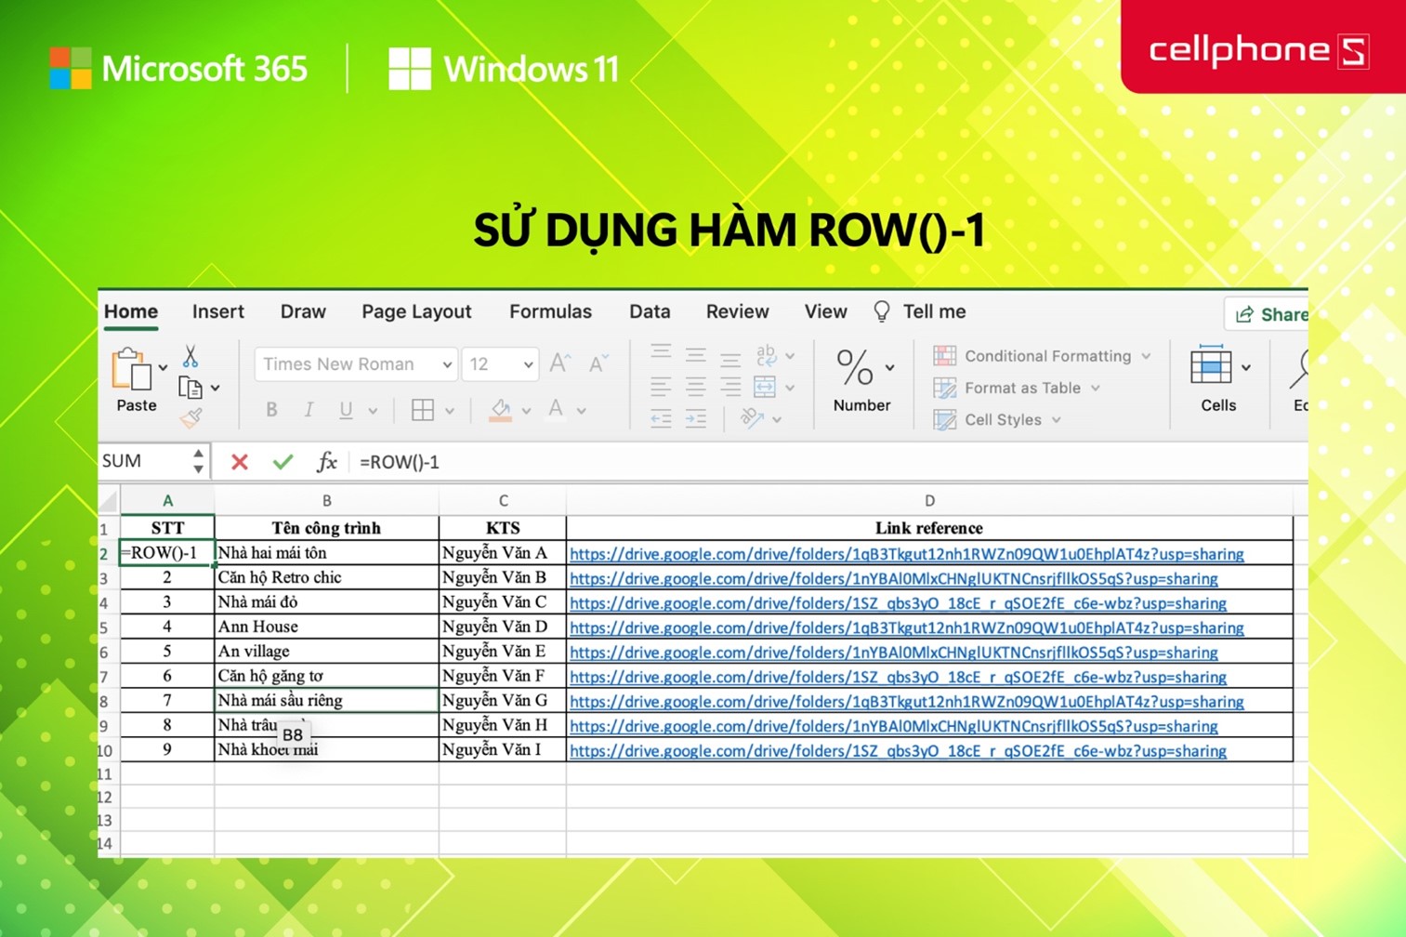Open the Insert Function fx icon
The image size is (1406, 937).
pos(326,462)
